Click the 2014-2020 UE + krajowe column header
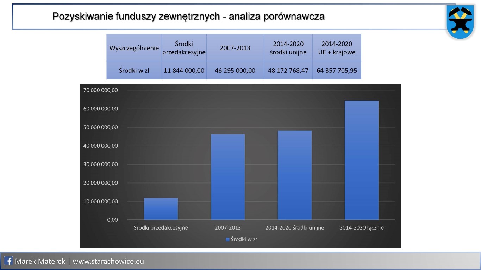The height and width of the screenshot is (270, 481). coord(337,48)
